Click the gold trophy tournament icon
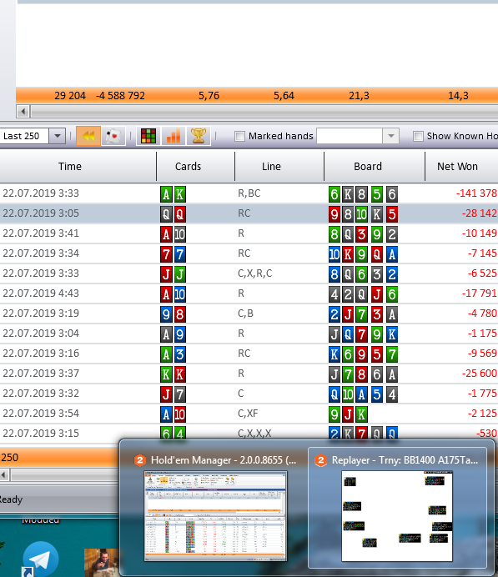This screenshot has width=498, height=577. 199,136
